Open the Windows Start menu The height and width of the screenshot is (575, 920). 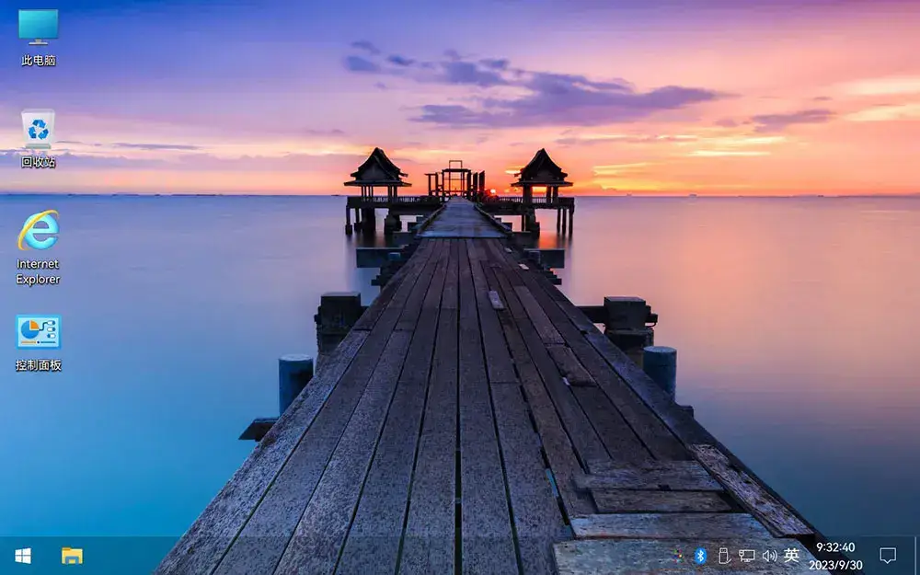[23, 556]
